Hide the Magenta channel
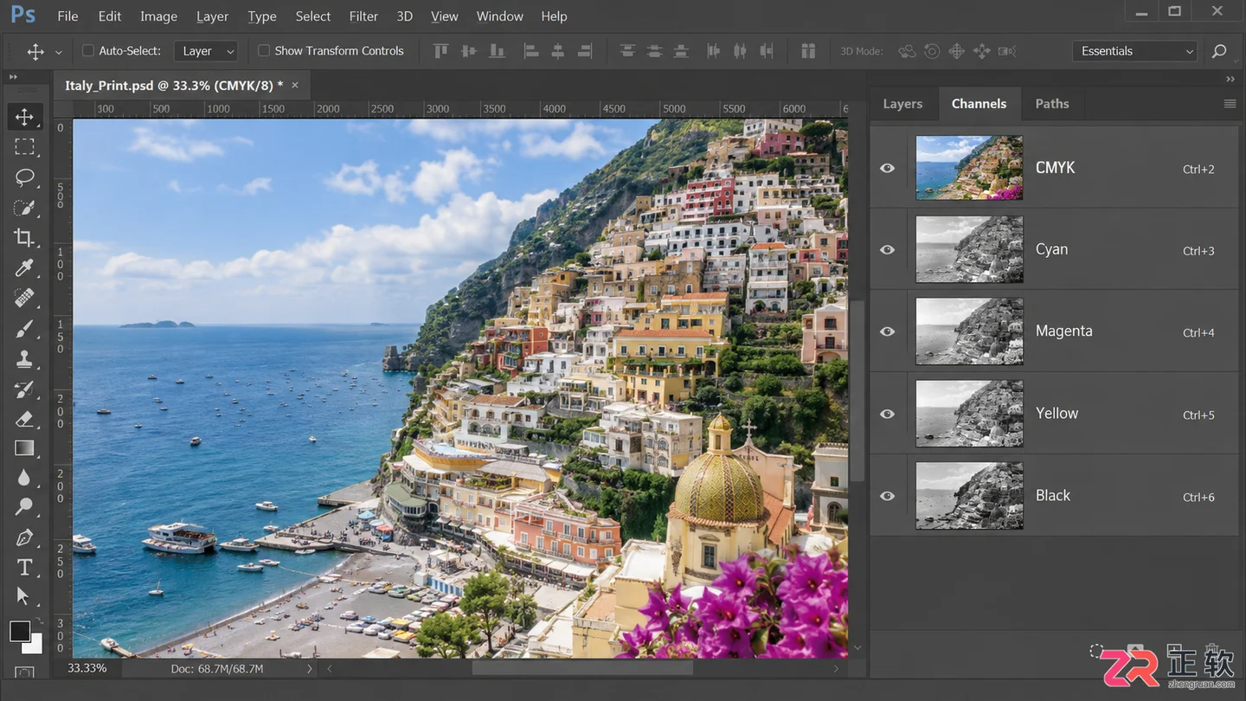This screenshot has width=1246, height=701. point(887,331)
